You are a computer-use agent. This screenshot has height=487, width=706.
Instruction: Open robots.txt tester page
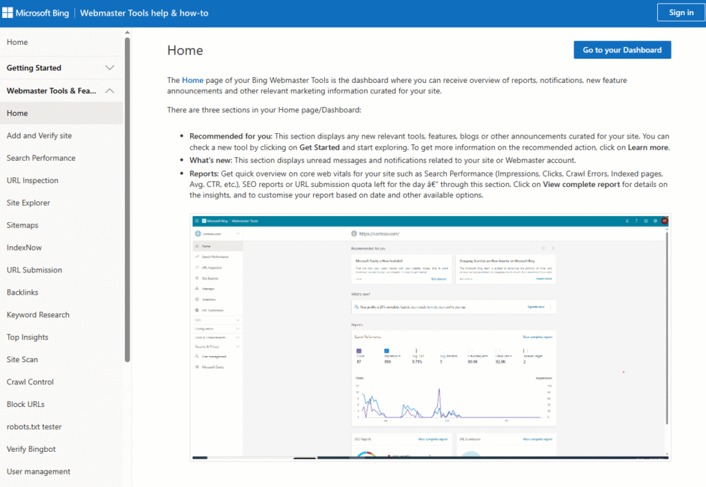(x=34, y=426)
